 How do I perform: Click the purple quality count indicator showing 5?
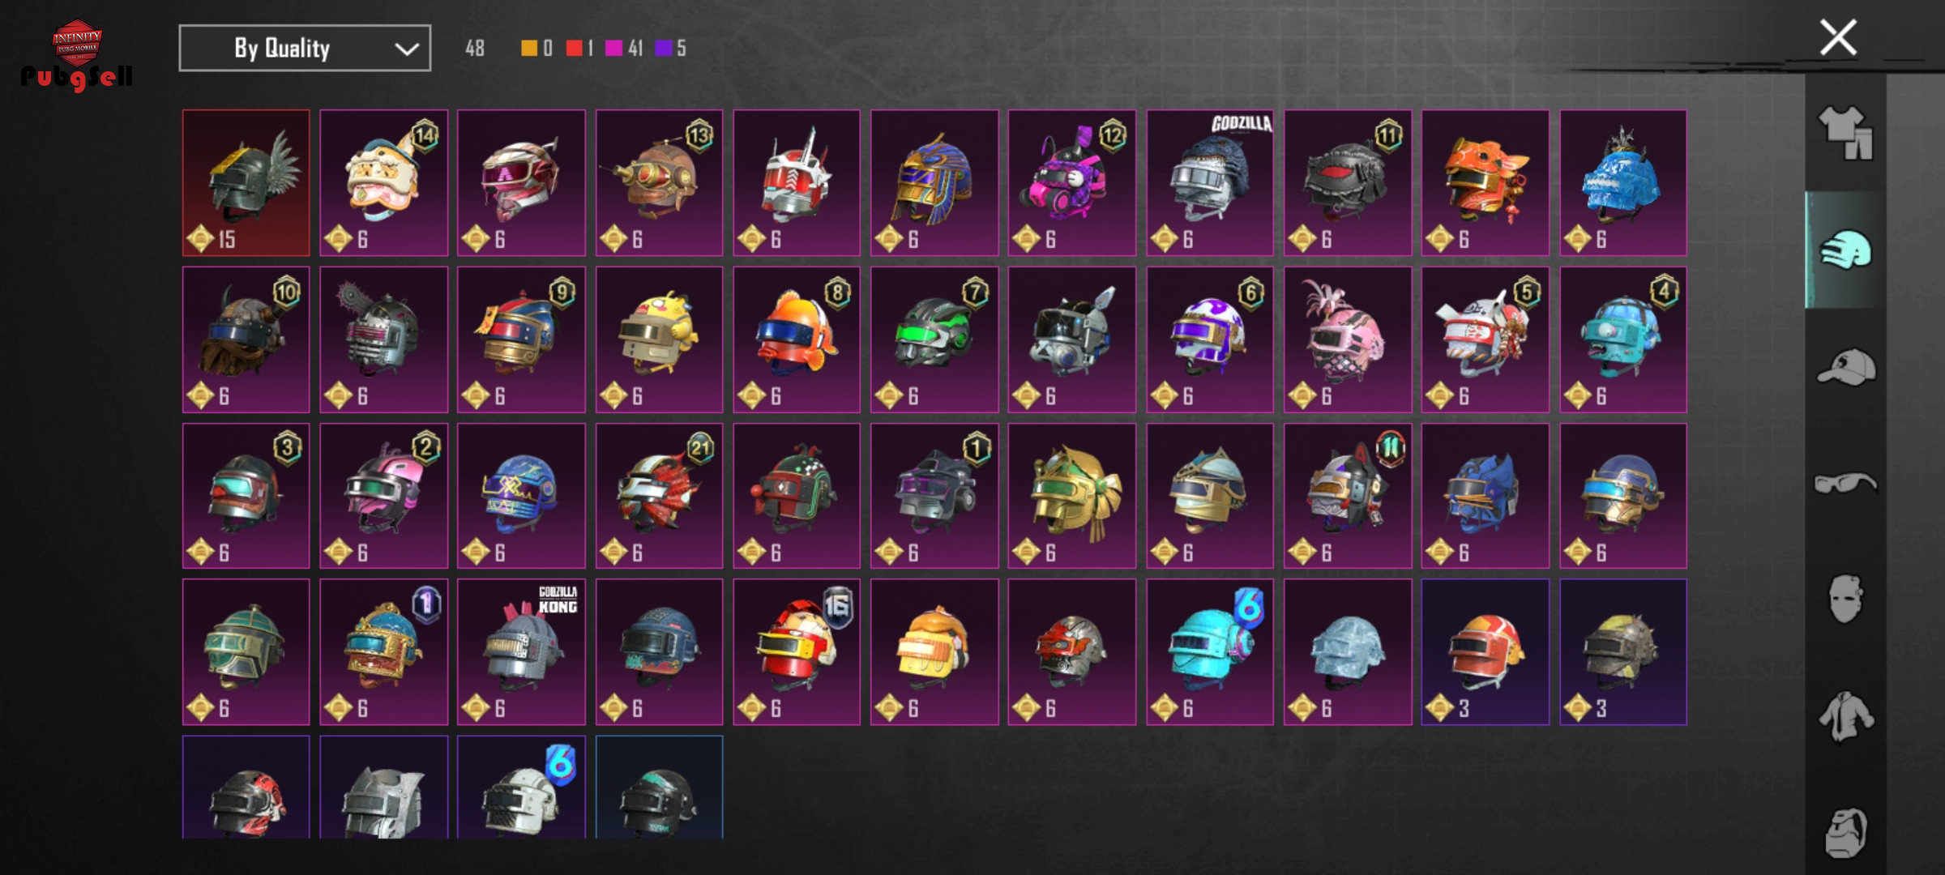(x=671, y=49)
